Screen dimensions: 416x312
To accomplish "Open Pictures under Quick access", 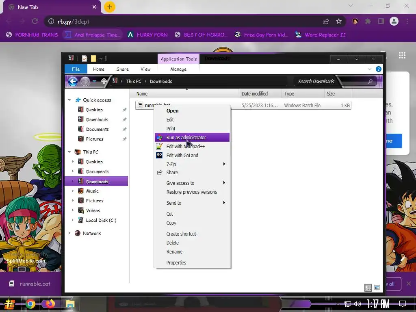I will (x=94, y=139).
